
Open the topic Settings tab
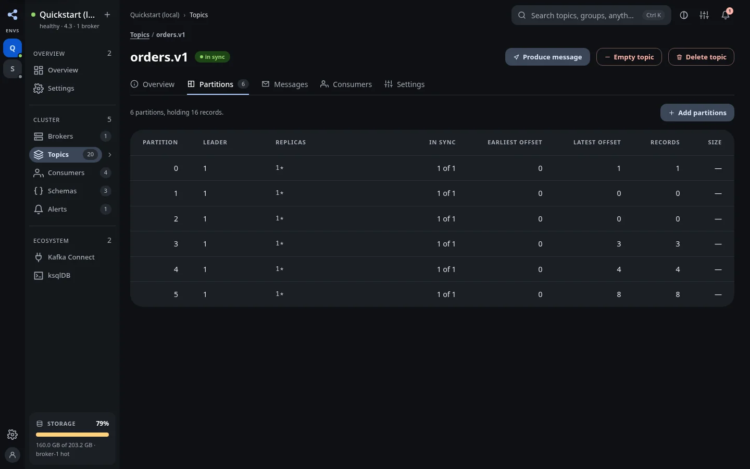click(x=405, y=84)
